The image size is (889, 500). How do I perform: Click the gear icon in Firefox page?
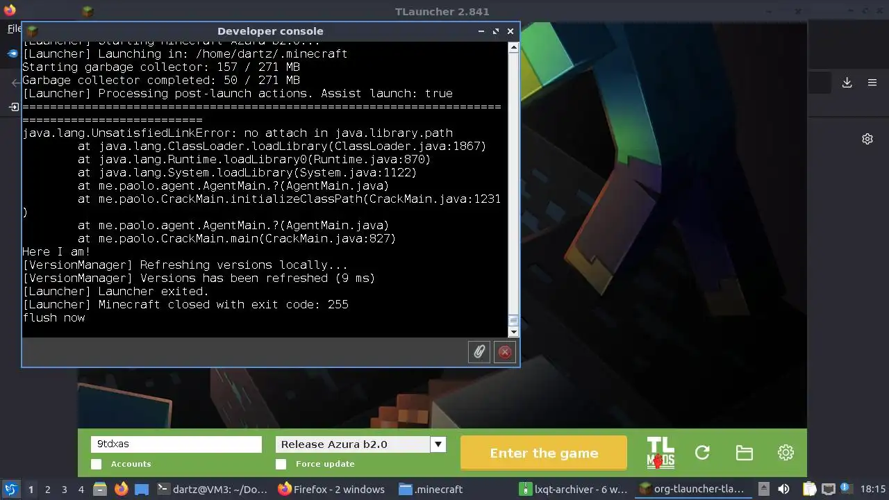[867, 139]
